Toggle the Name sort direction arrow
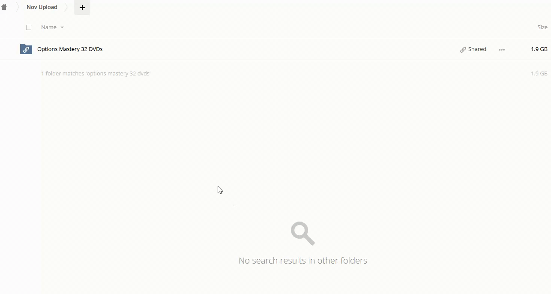 point(62,27)
